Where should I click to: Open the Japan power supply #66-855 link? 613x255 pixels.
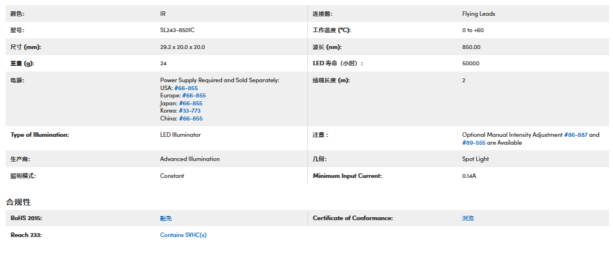(190, 104)
